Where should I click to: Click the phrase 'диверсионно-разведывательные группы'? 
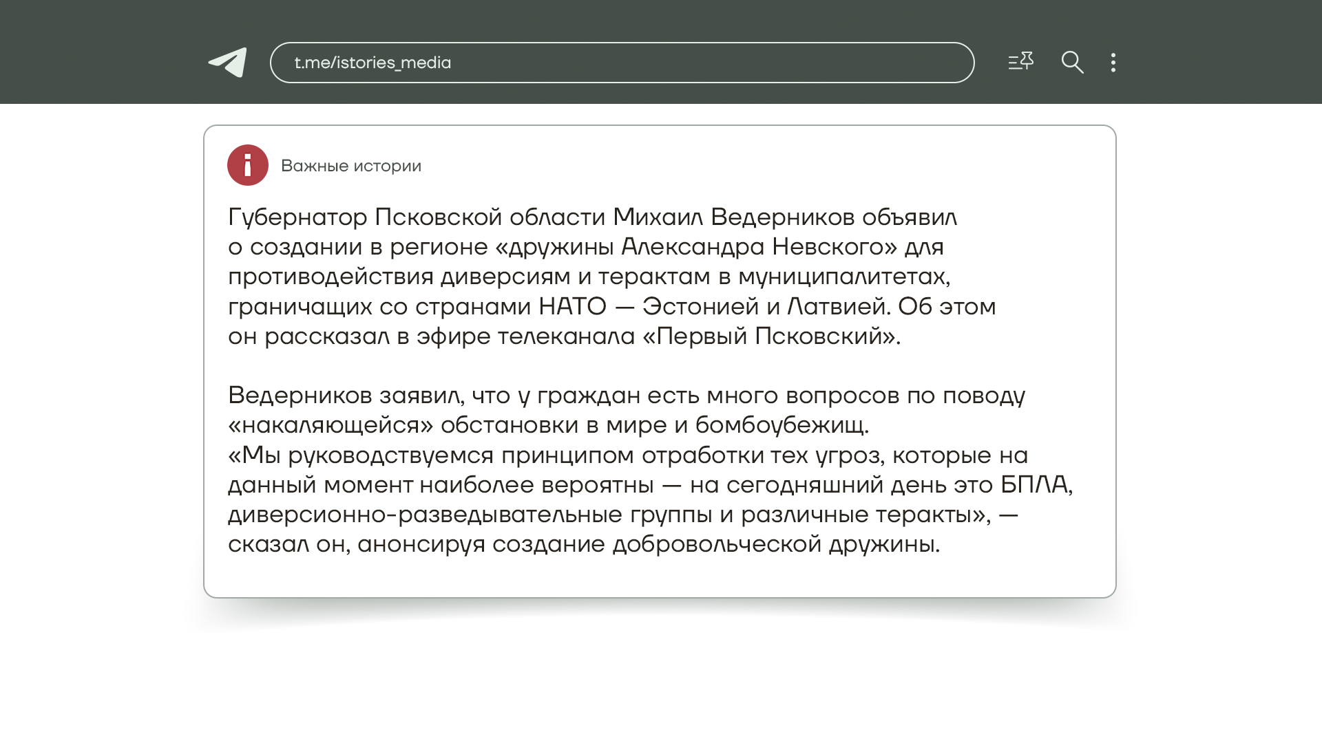[470, 515]
